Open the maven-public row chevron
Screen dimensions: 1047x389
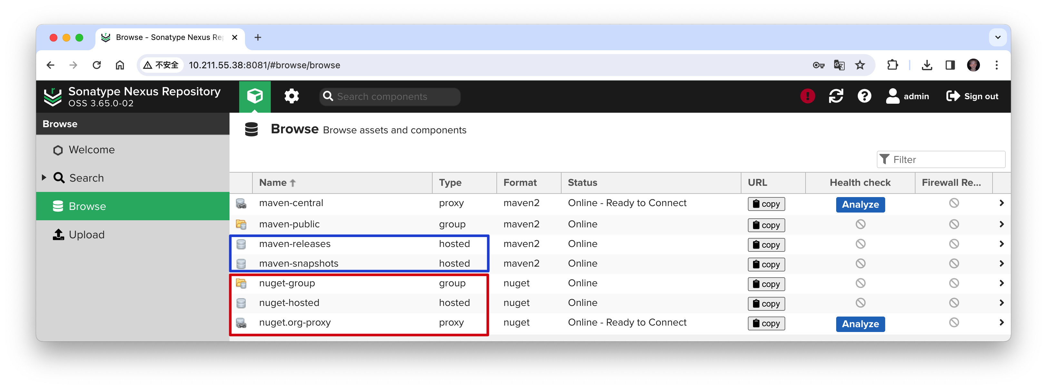tap(1001, 224)
